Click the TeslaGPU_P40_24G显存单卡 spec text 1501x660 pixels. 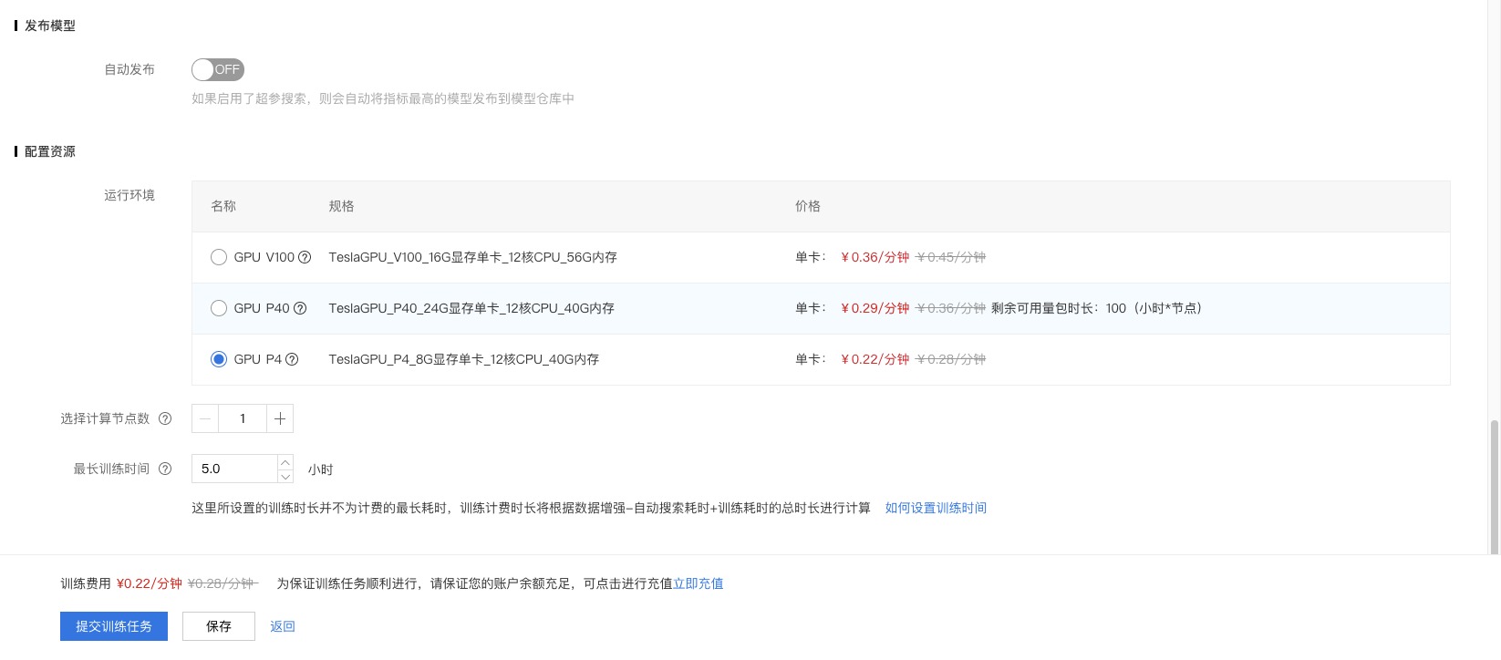471,308
